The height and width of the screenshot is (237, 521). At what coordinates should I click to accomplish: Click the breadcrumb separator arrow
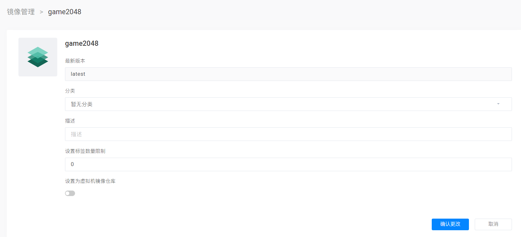point(41,12)
